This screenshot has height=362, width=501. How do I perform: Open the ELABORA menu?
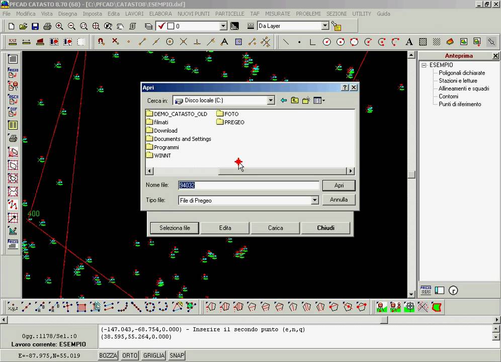[160, 14]
